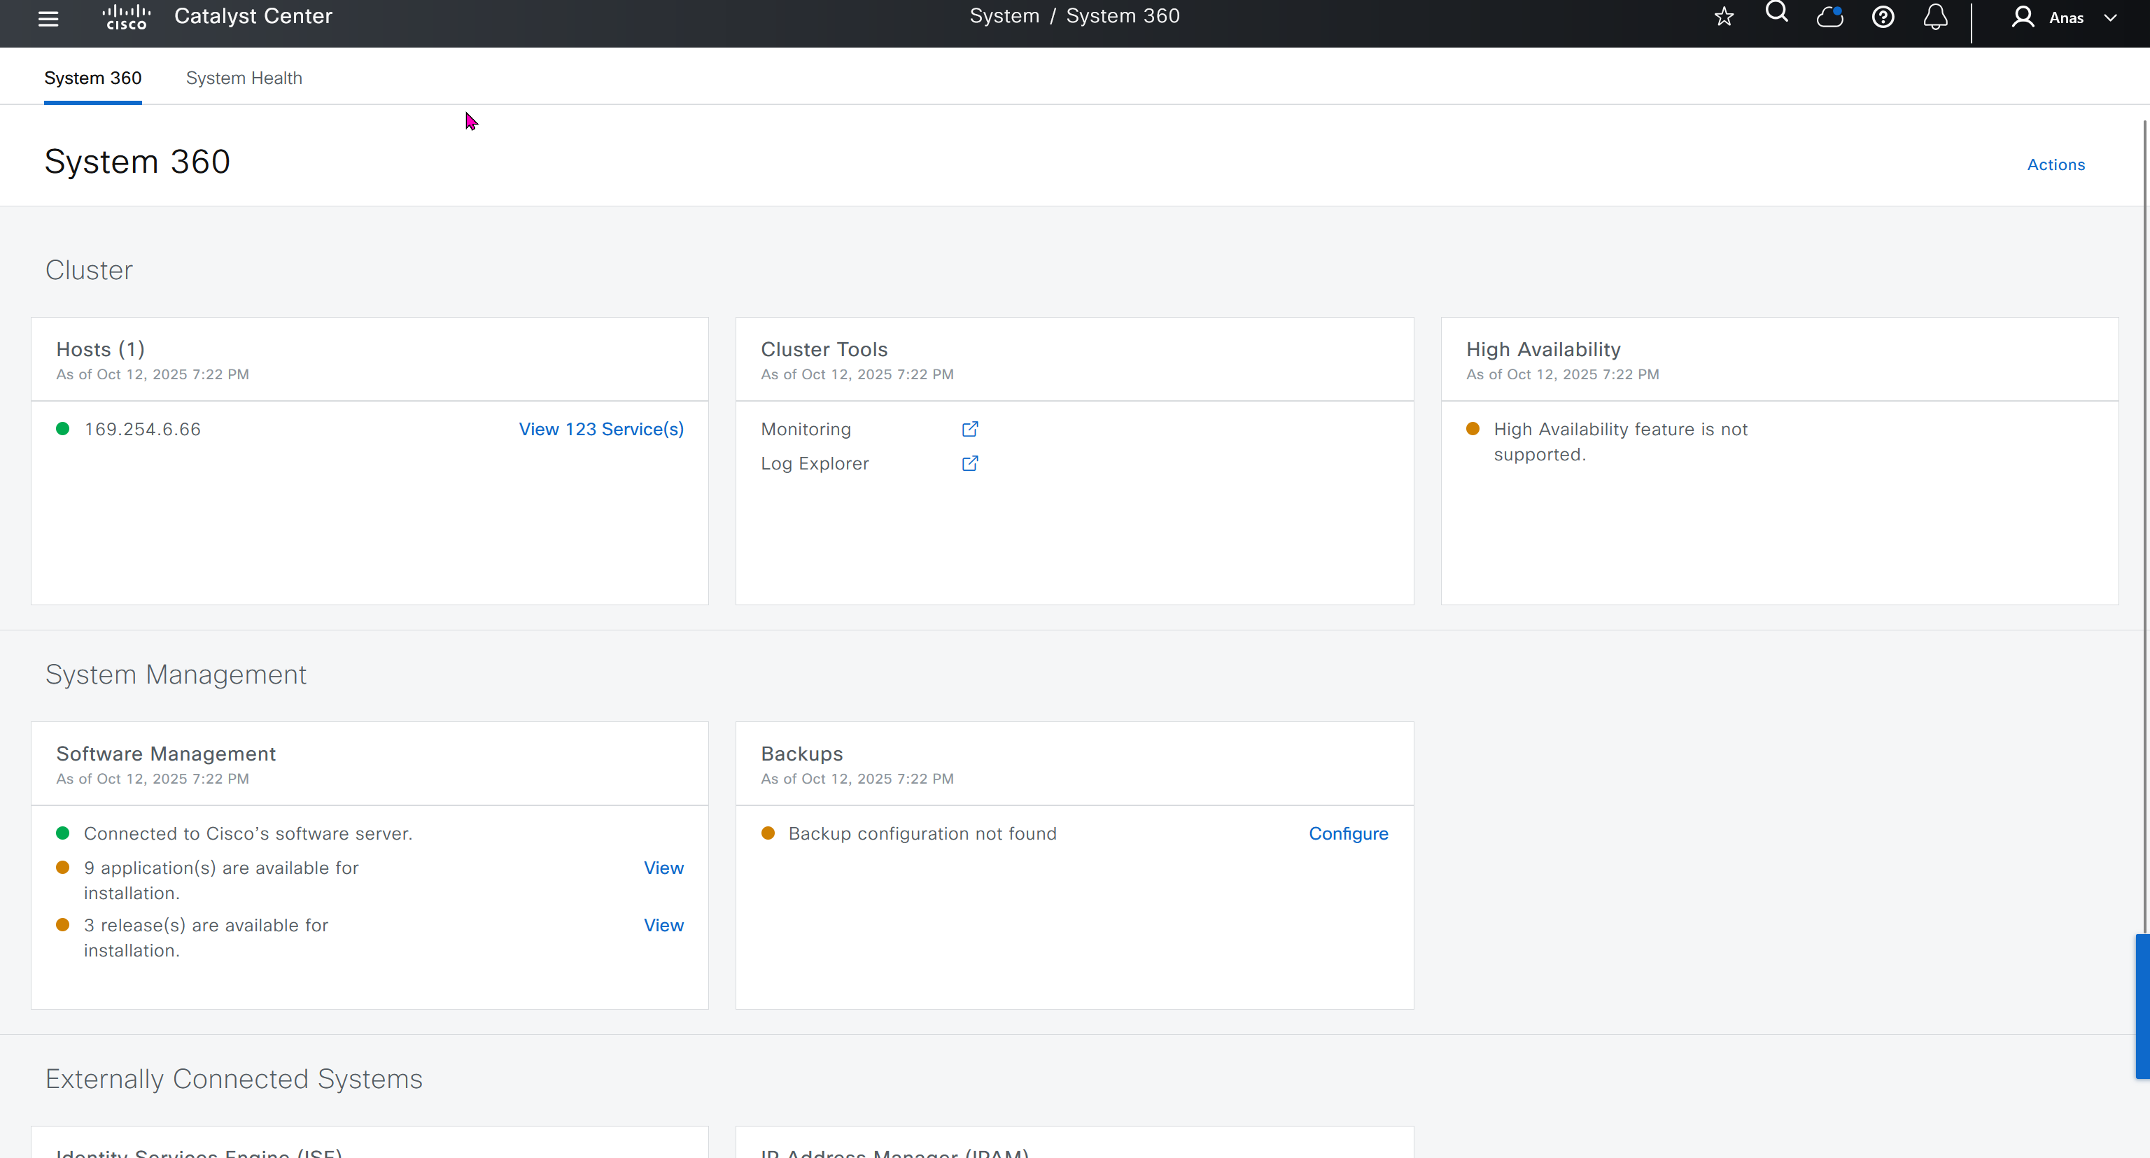Click the cloud status icon
This screenshot has width=2150, height=1158.
tap(1829, 17)
